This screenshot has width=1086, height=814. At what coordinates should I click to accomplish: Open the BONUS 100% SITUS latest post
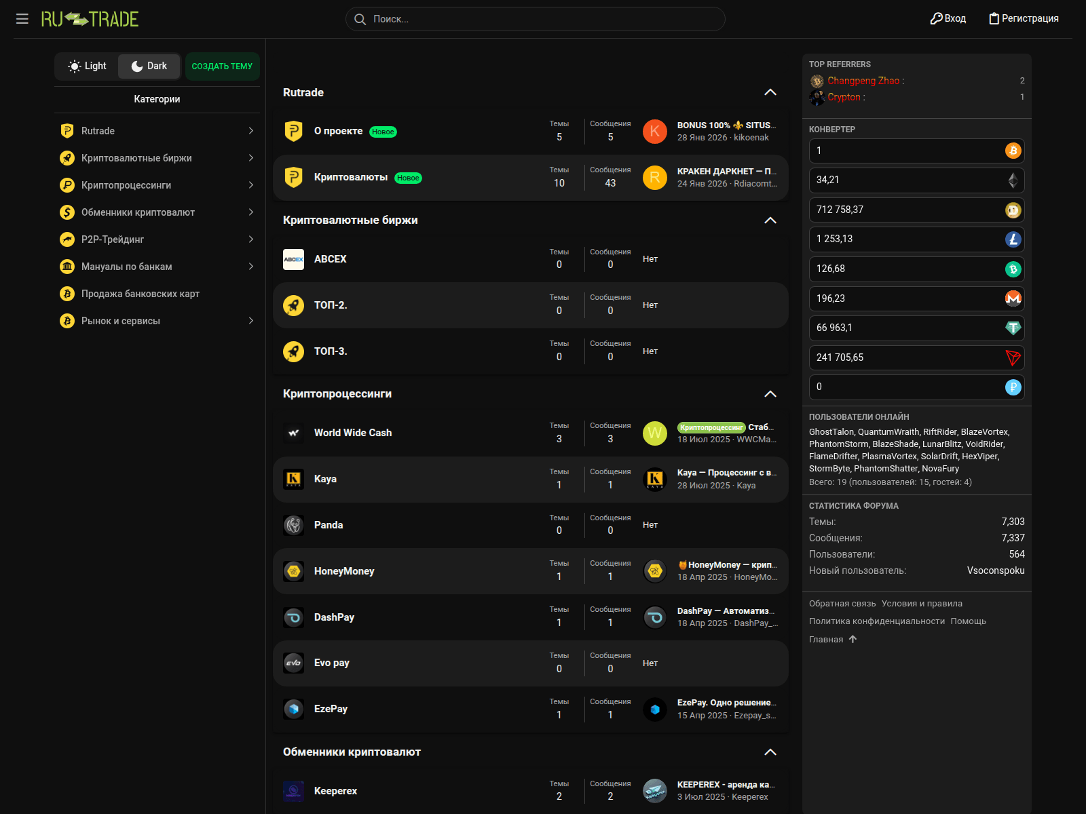[726, 125]
